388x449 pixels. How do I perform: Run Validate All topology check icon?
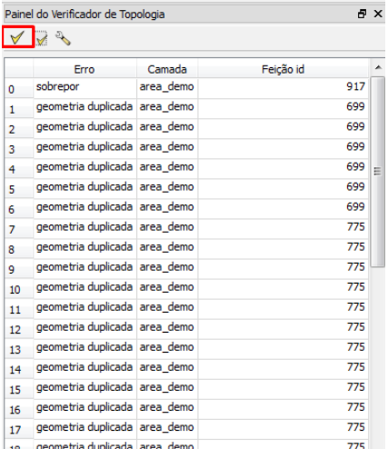(x=17, y=37)
